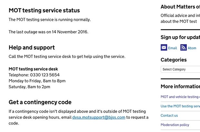
Task: Click the Email envelope icon
Action: [x=164, y=48]
